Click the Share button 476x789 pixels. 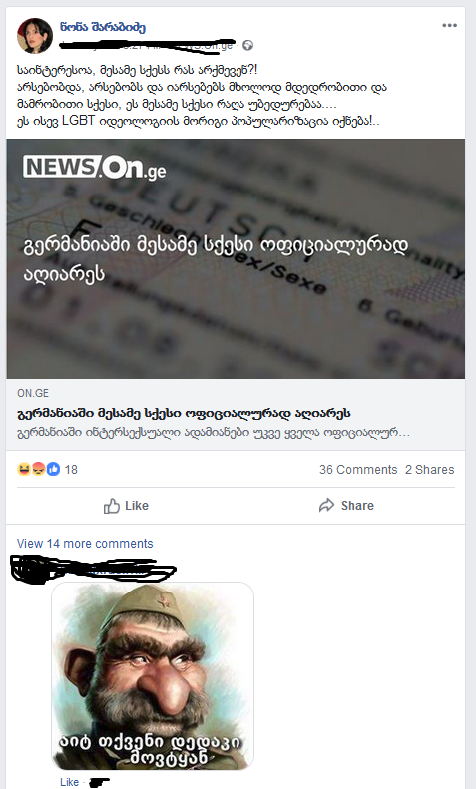(346, 505)
